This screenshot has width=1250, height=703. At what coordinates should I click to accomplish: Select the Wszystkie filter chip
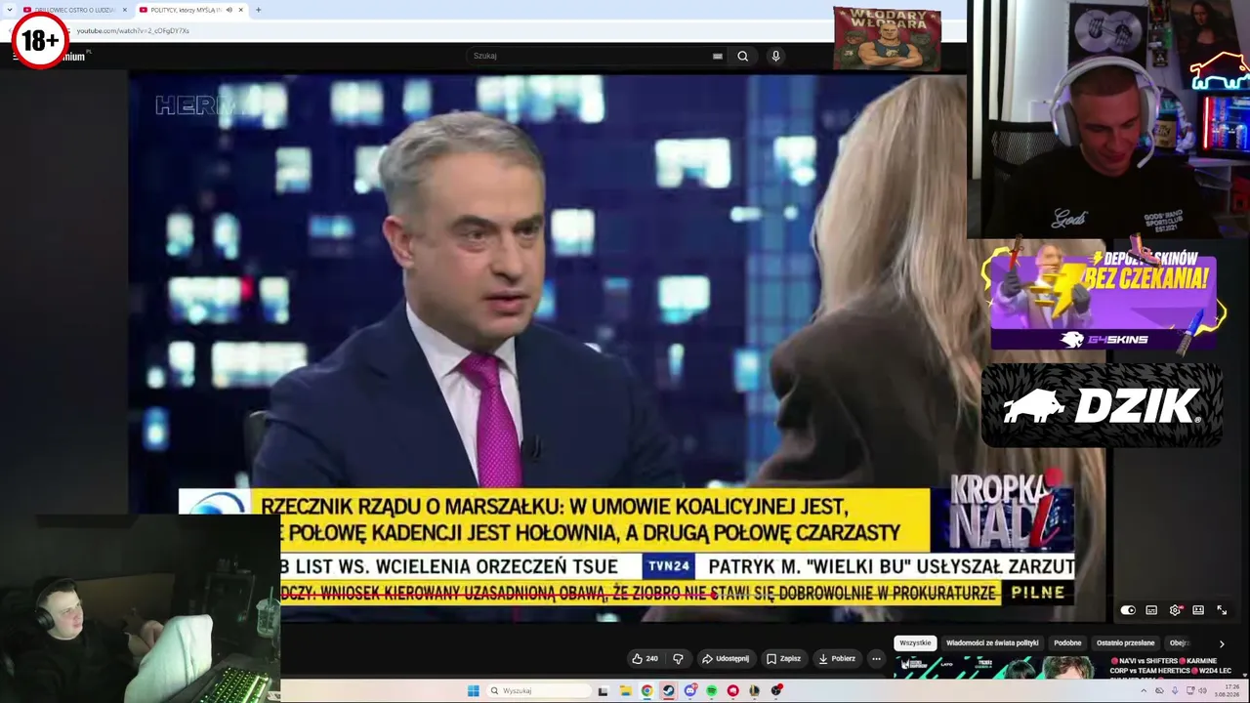click(915, 643)
